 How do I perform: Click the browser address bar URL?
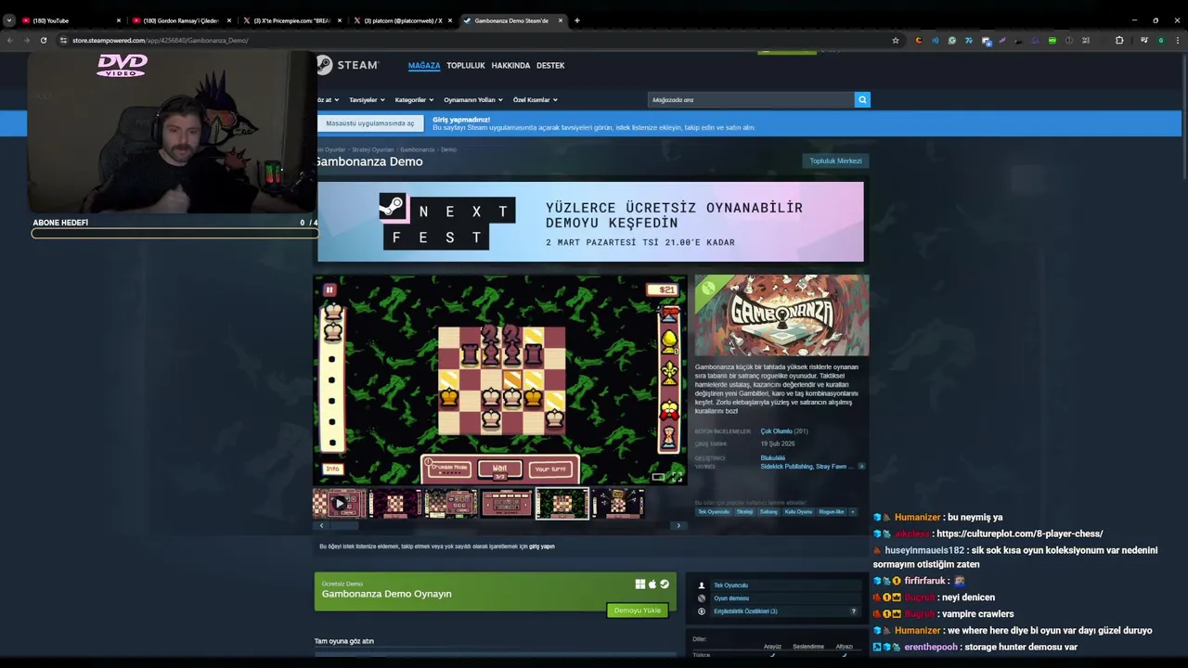161,40
